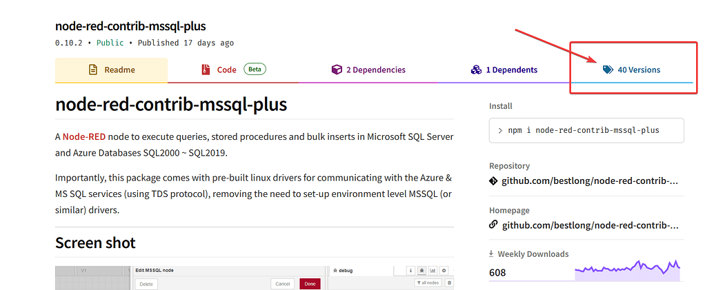The height and width of the screenshot is (290, 714).
Task: Open the Repository GitHub link
Action: coord(590,181)
